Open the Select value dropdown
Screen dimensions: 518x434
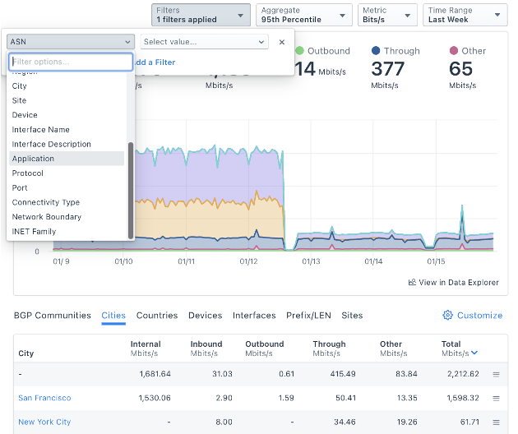(x=204, y=42)
